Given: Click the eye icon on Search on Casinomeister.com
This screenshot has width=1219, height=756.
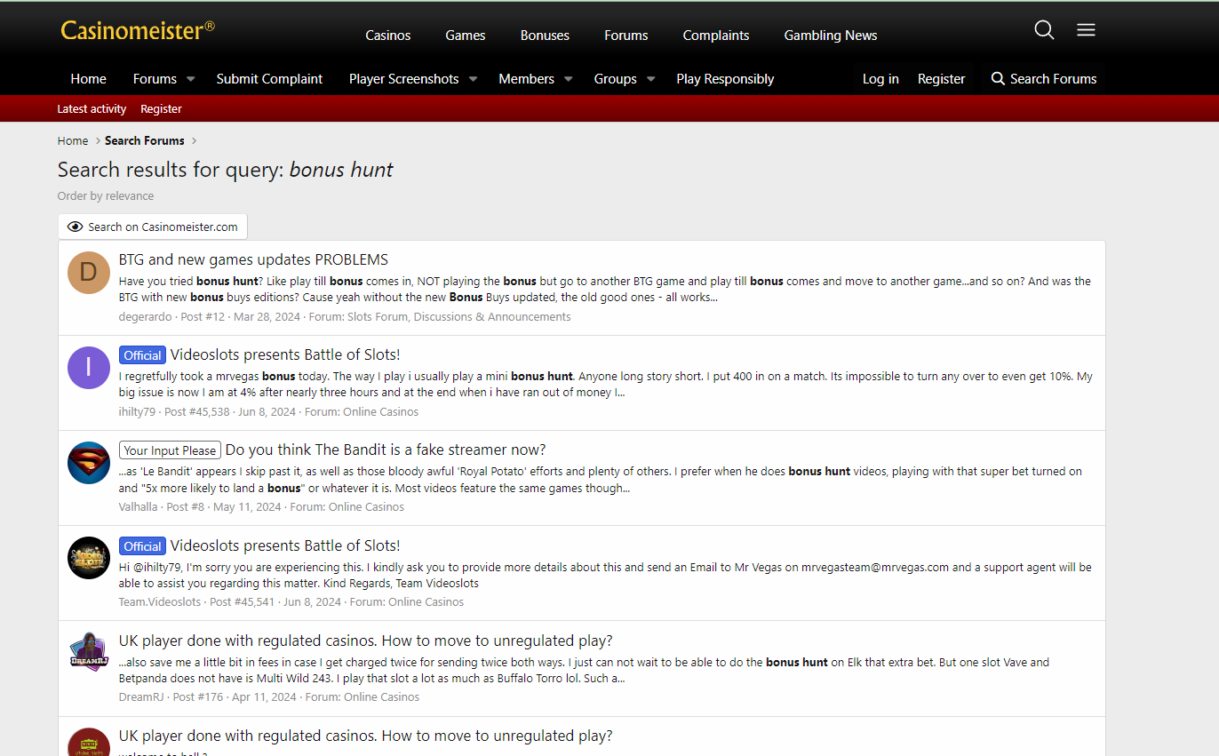Looking at the screenshot, I should pos(75,227).
